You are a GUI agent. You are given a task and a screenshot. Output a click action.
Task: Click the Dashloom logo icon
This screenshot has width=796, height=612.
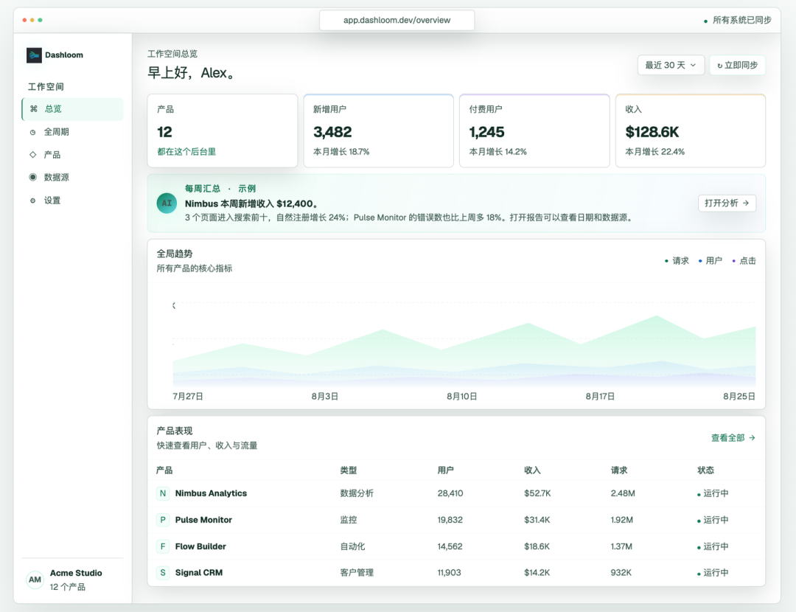point(34,55)
